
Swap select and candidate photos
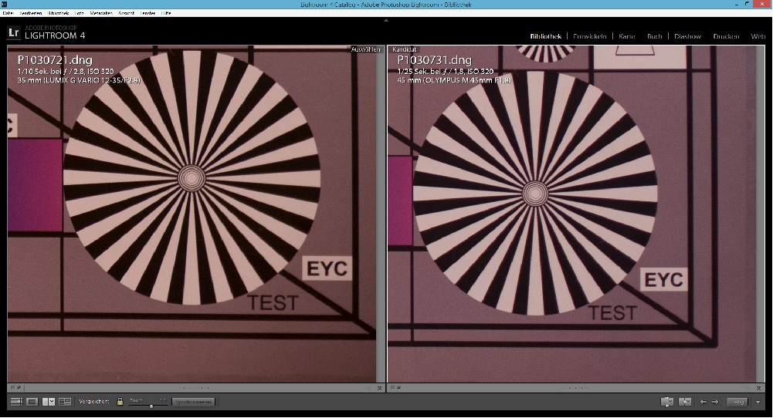(667, 402)
